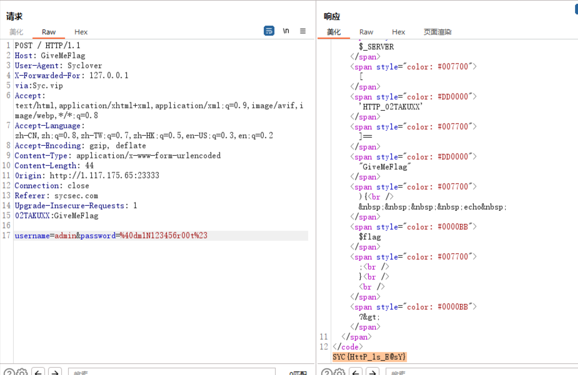Click the echo&nbsp; line in response
Image resolution: width=578 pixels, height=375 pixels.
coord(433,207)
